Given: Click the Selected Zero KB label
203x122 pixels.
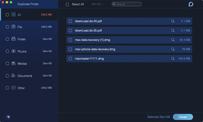Looking at the screenshot, I should pos(158,117).
